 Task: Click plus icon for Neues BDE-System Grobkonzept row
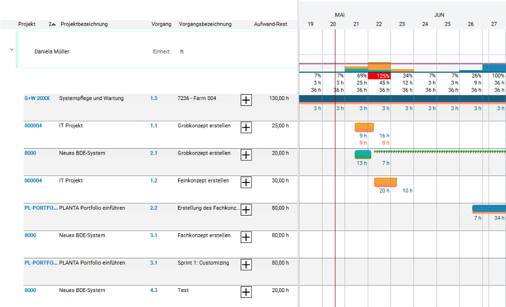(246, 155)
